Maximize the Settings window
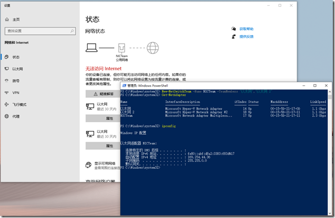This screenshot has height=218, width=335. tap(280, 6)
